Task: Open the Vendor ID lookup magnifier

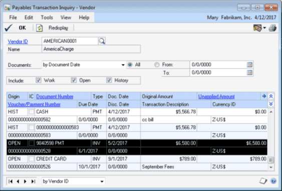Action: tap(102, 41)
